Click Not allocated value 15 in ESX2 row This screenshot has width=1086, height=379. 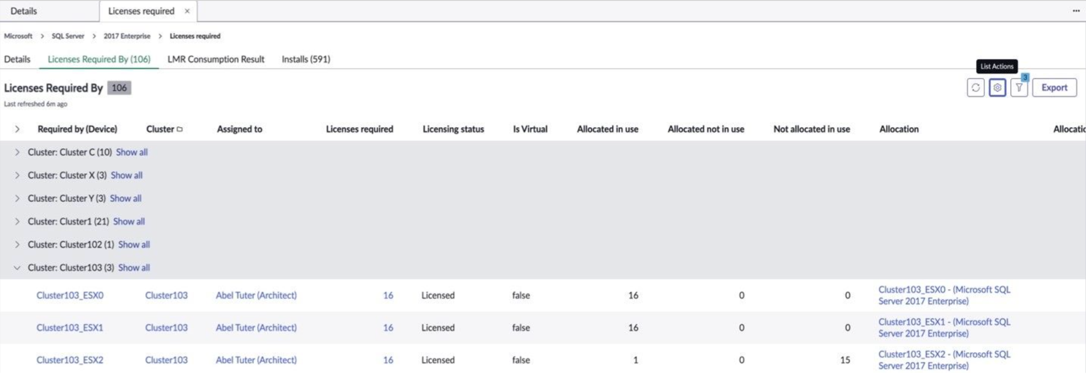coord(845,360)
